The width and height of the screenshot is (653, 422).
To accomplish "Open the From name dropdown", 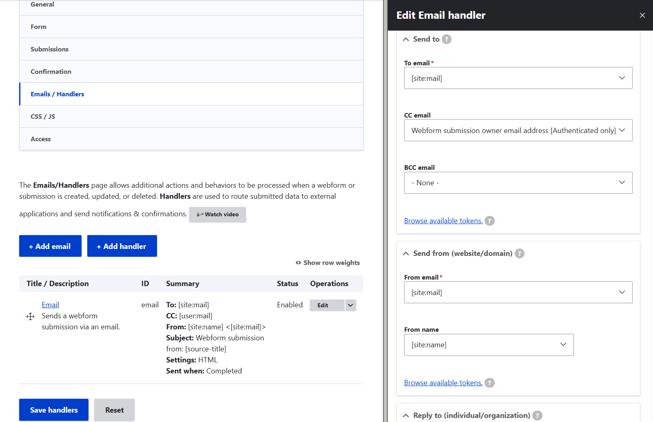I will pyautogui.click(x=489, y=345).
